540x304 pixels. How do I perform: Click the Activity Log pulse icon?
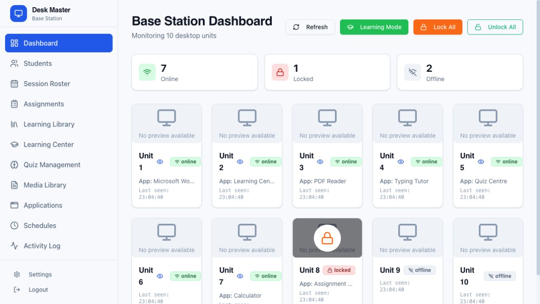point(14,246)
